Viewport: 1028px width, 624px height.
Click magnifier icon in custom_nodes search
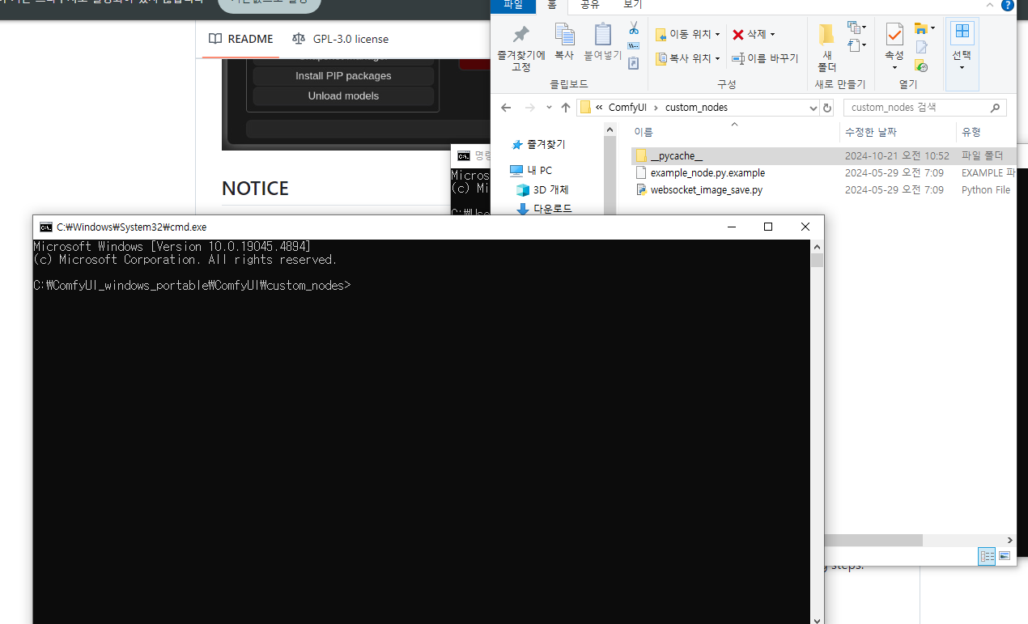(996, 107)
